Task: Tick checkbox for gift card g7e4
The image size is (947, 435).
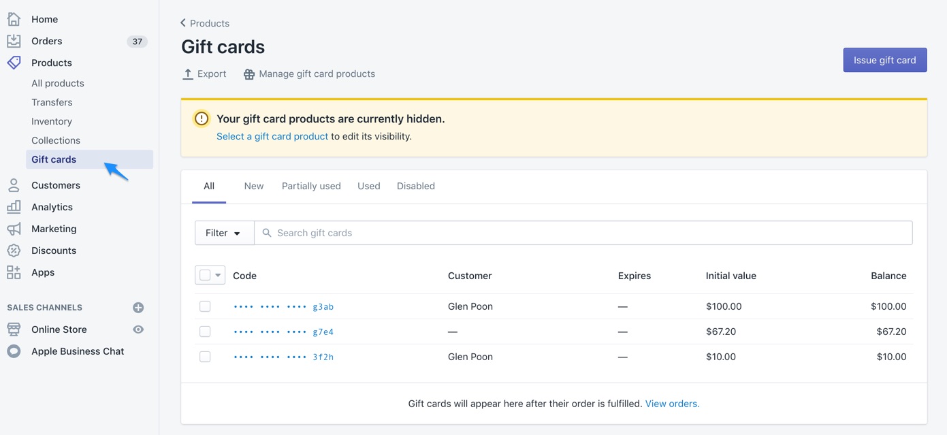Action: (205, 332)
